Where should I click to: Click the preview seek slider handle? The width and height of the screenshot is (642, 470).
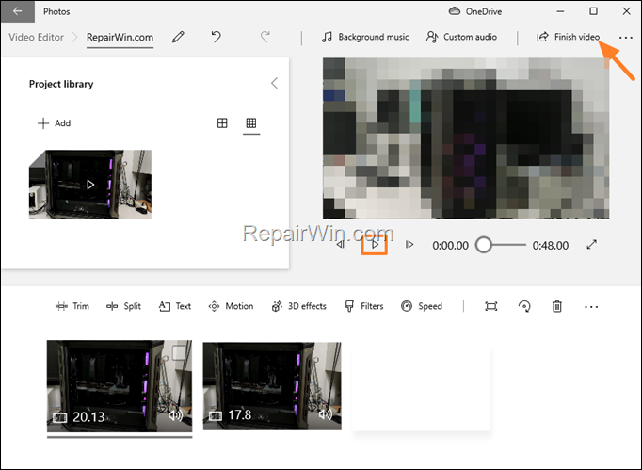pos(484,245)
